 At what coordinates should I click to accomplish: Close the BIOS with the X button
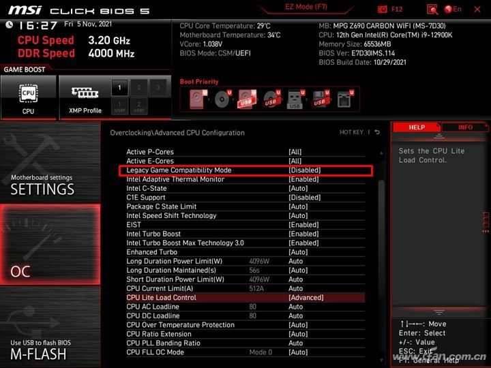[477, 10]
